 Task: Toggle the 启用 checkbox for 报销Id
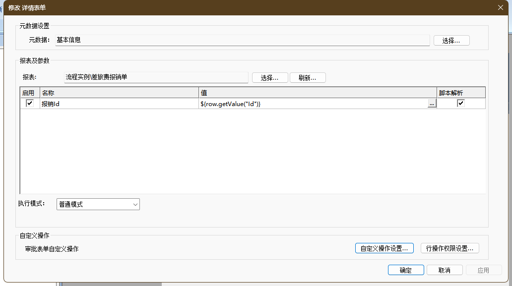pos(30,103)
